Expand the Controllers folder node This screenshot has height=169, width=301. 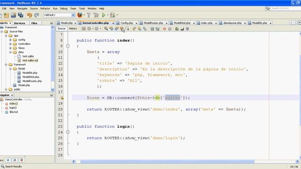coord(10,44)
